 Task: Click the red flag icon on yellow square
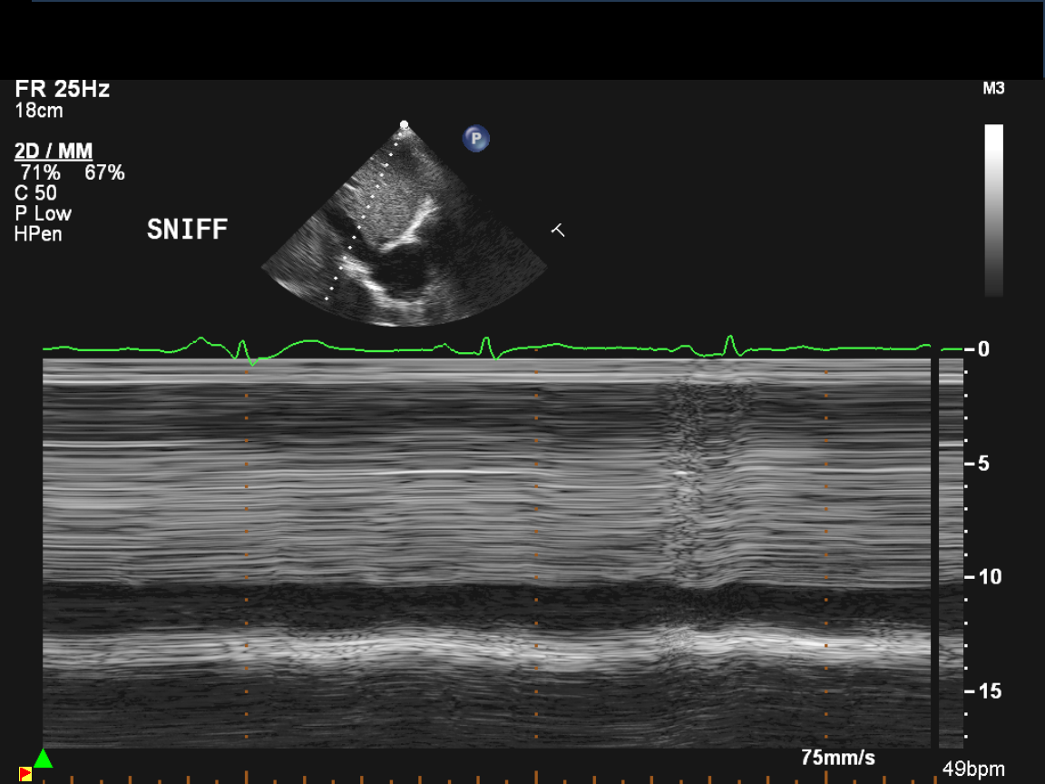25,774
